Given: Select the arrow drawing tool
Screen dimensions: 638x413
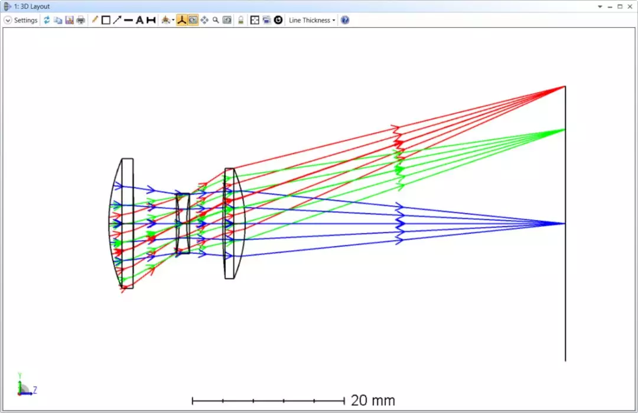Looking at the screenshot, I should point(117,20).
